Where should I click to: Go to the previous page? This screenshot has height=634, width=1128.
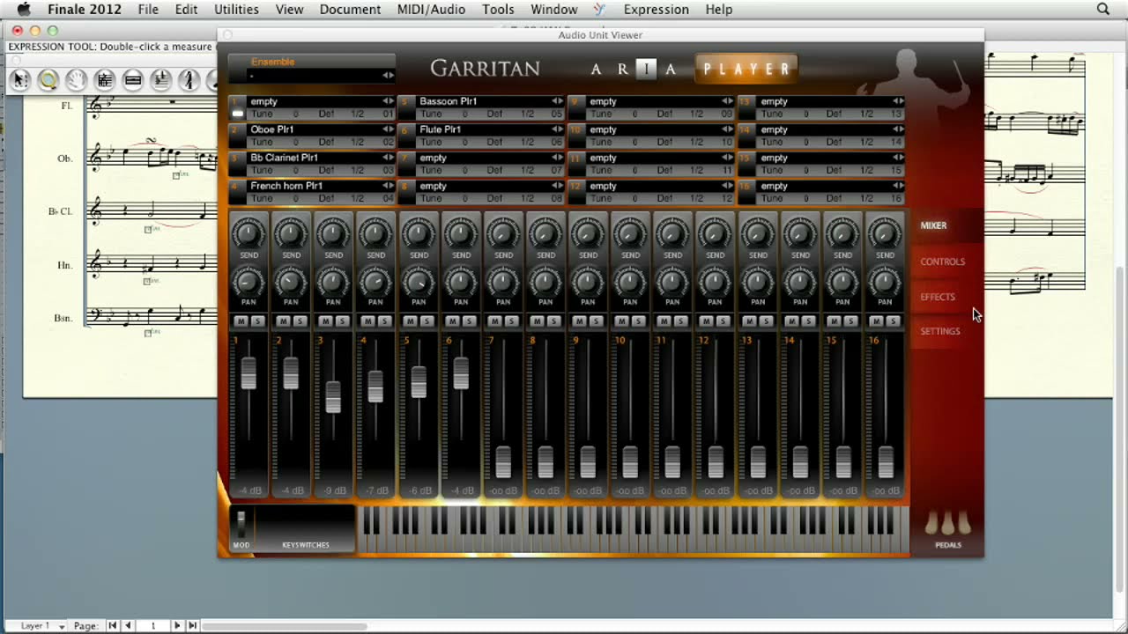[x=128, y=626]
